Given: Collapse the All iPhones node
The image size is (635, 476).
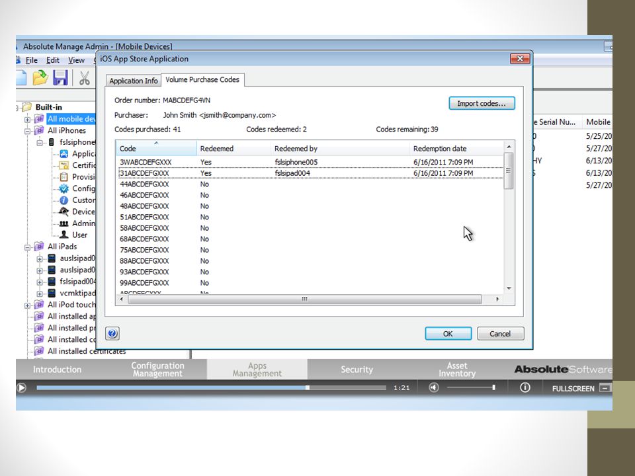Looking at the screenshot, I should coord(27,131).
